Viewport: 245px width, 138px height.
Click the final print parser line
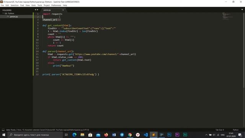pyautogui.click(x=70, y=74)
